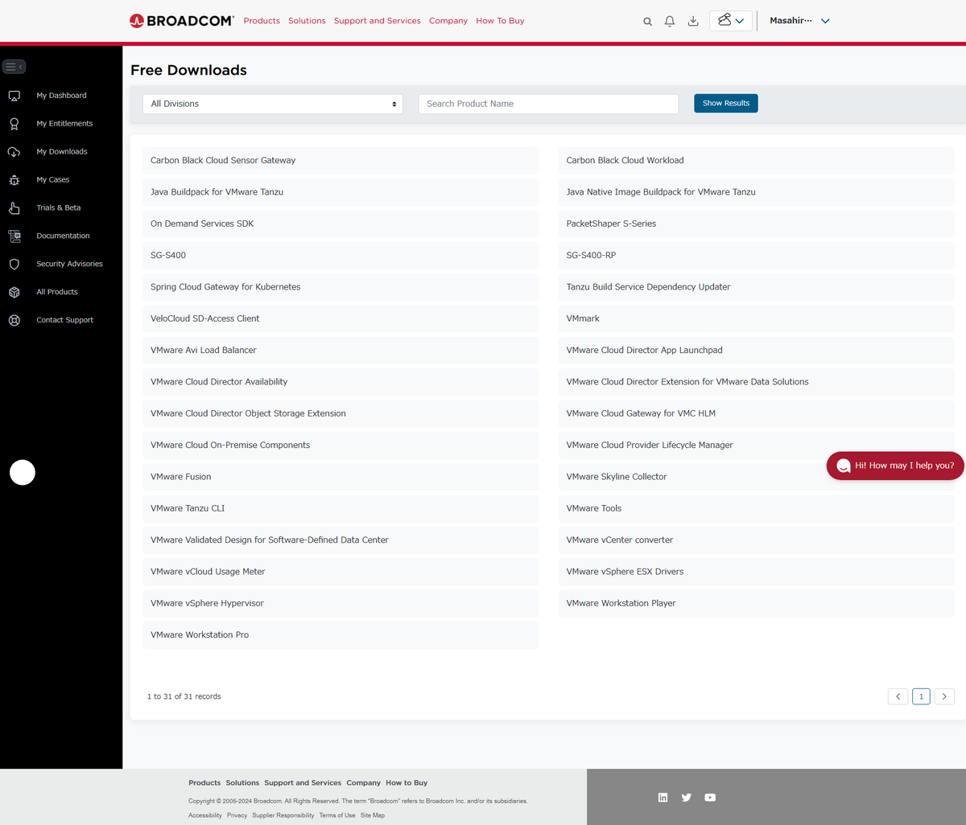Screen dimensions: 966x825
Task: Click the My Dashboard monitor icon
Action: coord(14,96)
